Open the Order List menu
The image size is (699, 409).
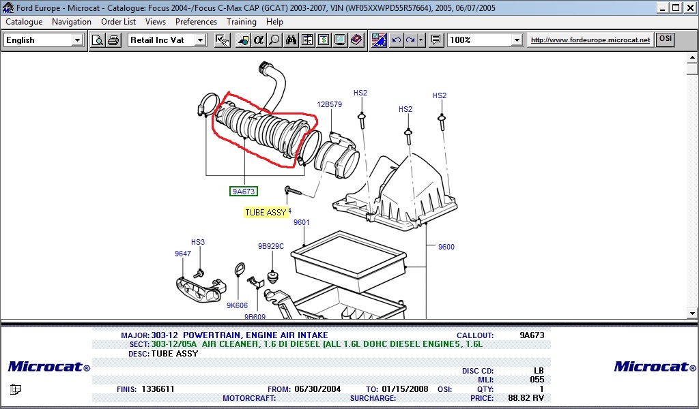(x=119, y=22)
